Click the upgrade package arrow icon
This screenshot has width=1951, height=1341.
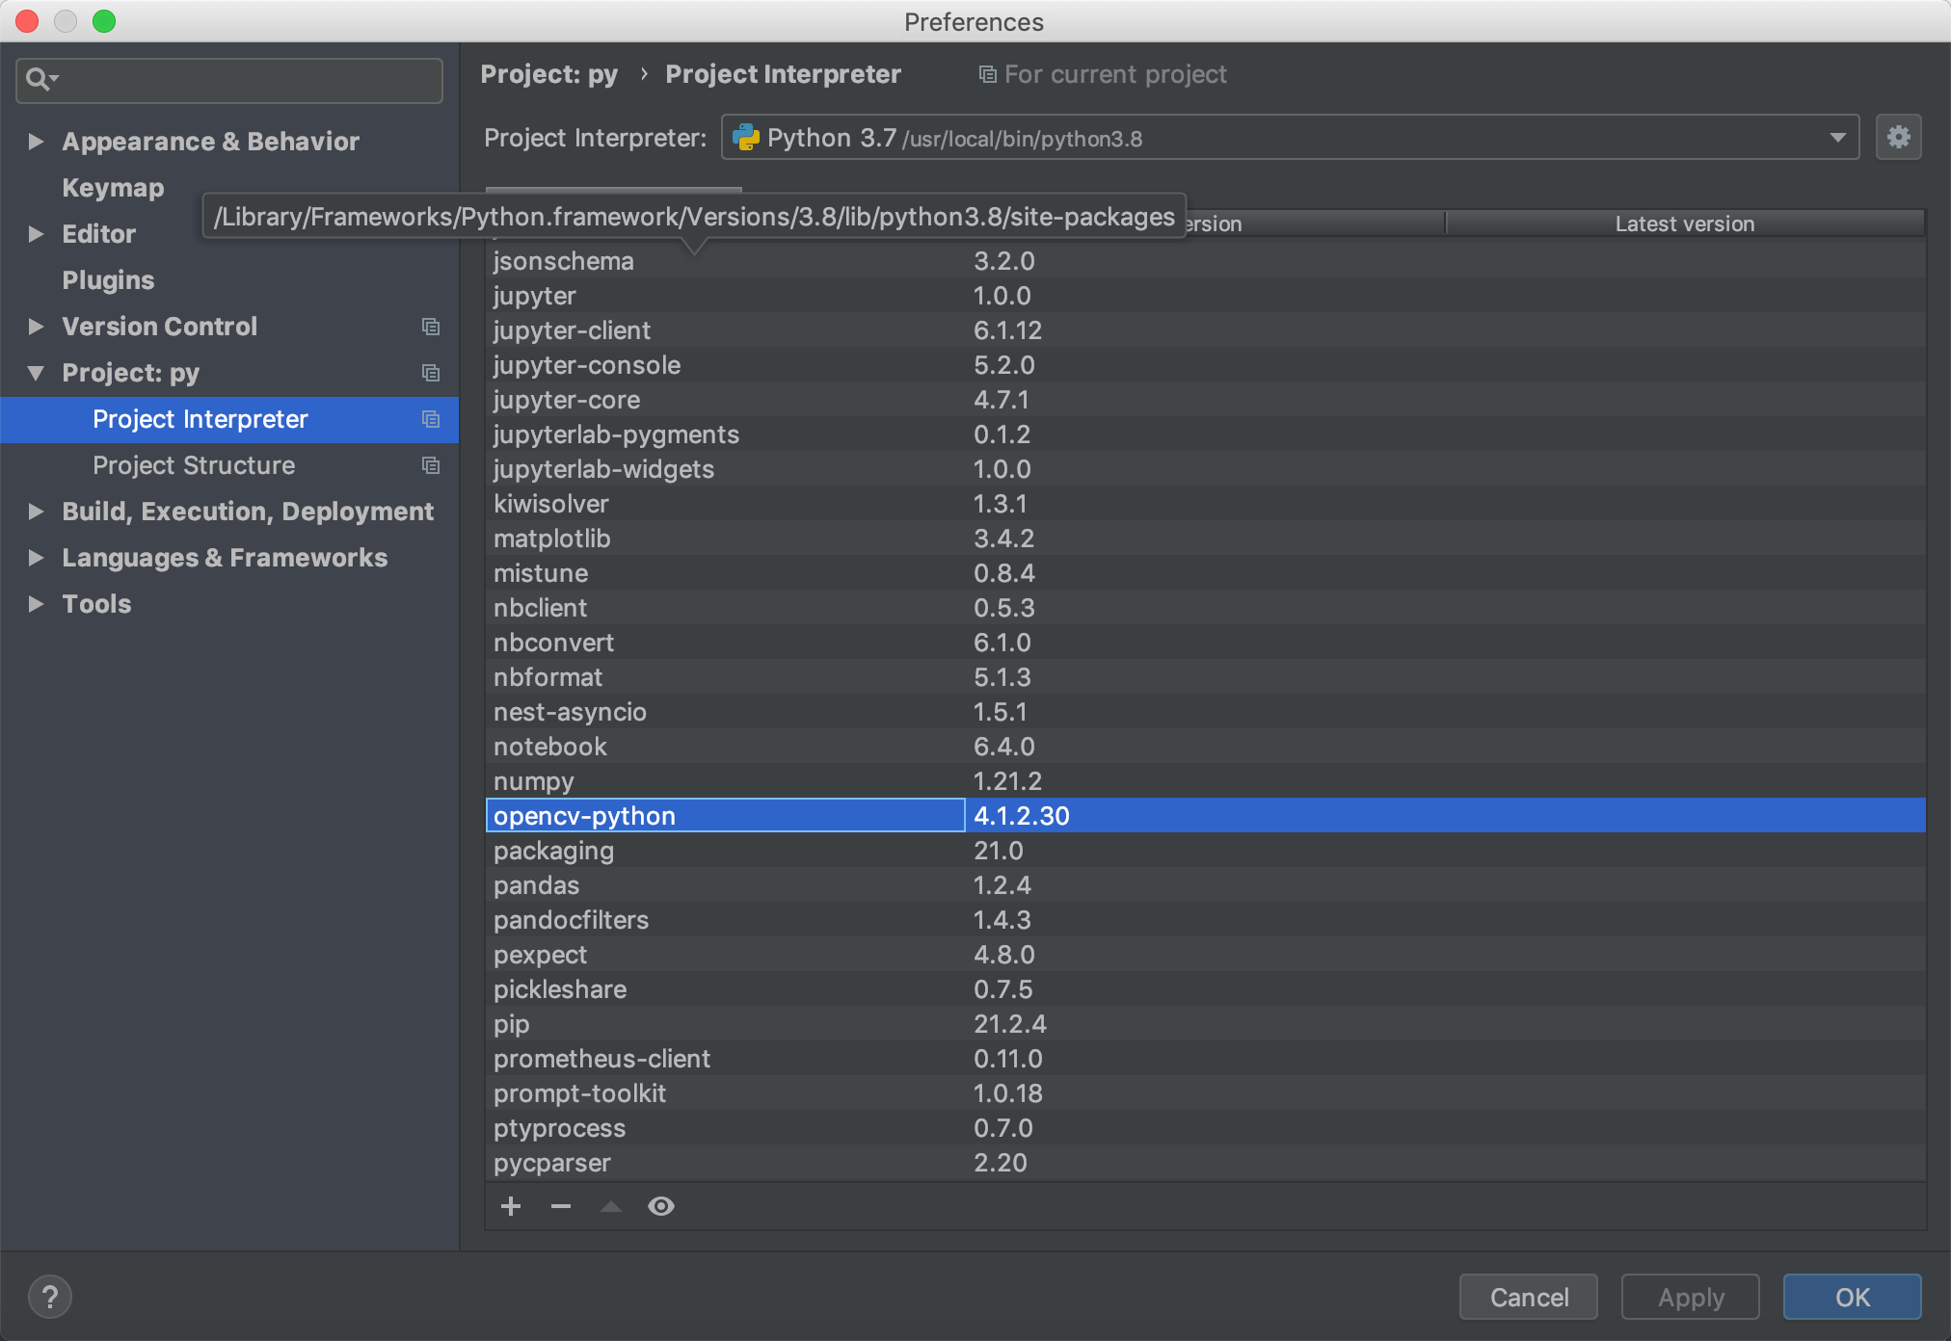(611, 1206)
